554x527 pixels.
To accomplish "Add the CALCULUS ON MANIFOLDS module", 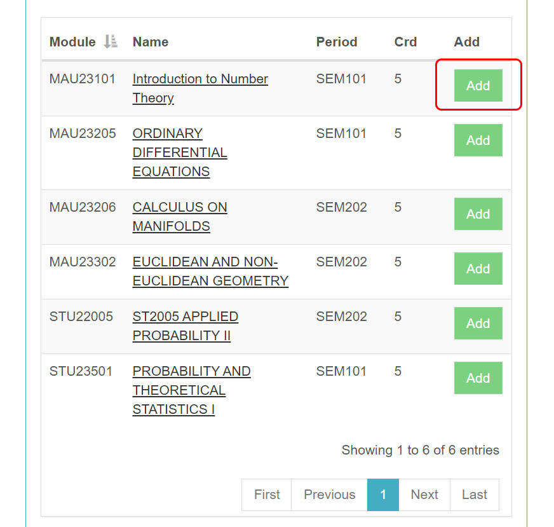I will [478, 214].
